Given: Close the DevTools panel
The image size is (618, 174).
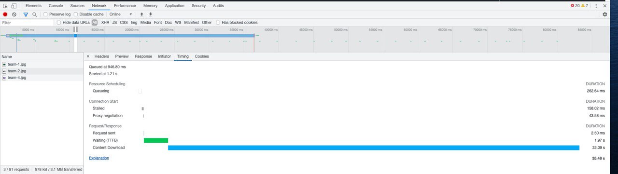Looking at the screenshot, I should [x=605, y=6].
